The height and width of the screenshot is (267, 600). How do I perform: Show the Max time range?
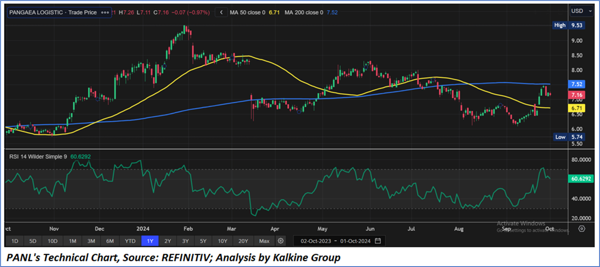pyautogui.click(x=264, y=241)
